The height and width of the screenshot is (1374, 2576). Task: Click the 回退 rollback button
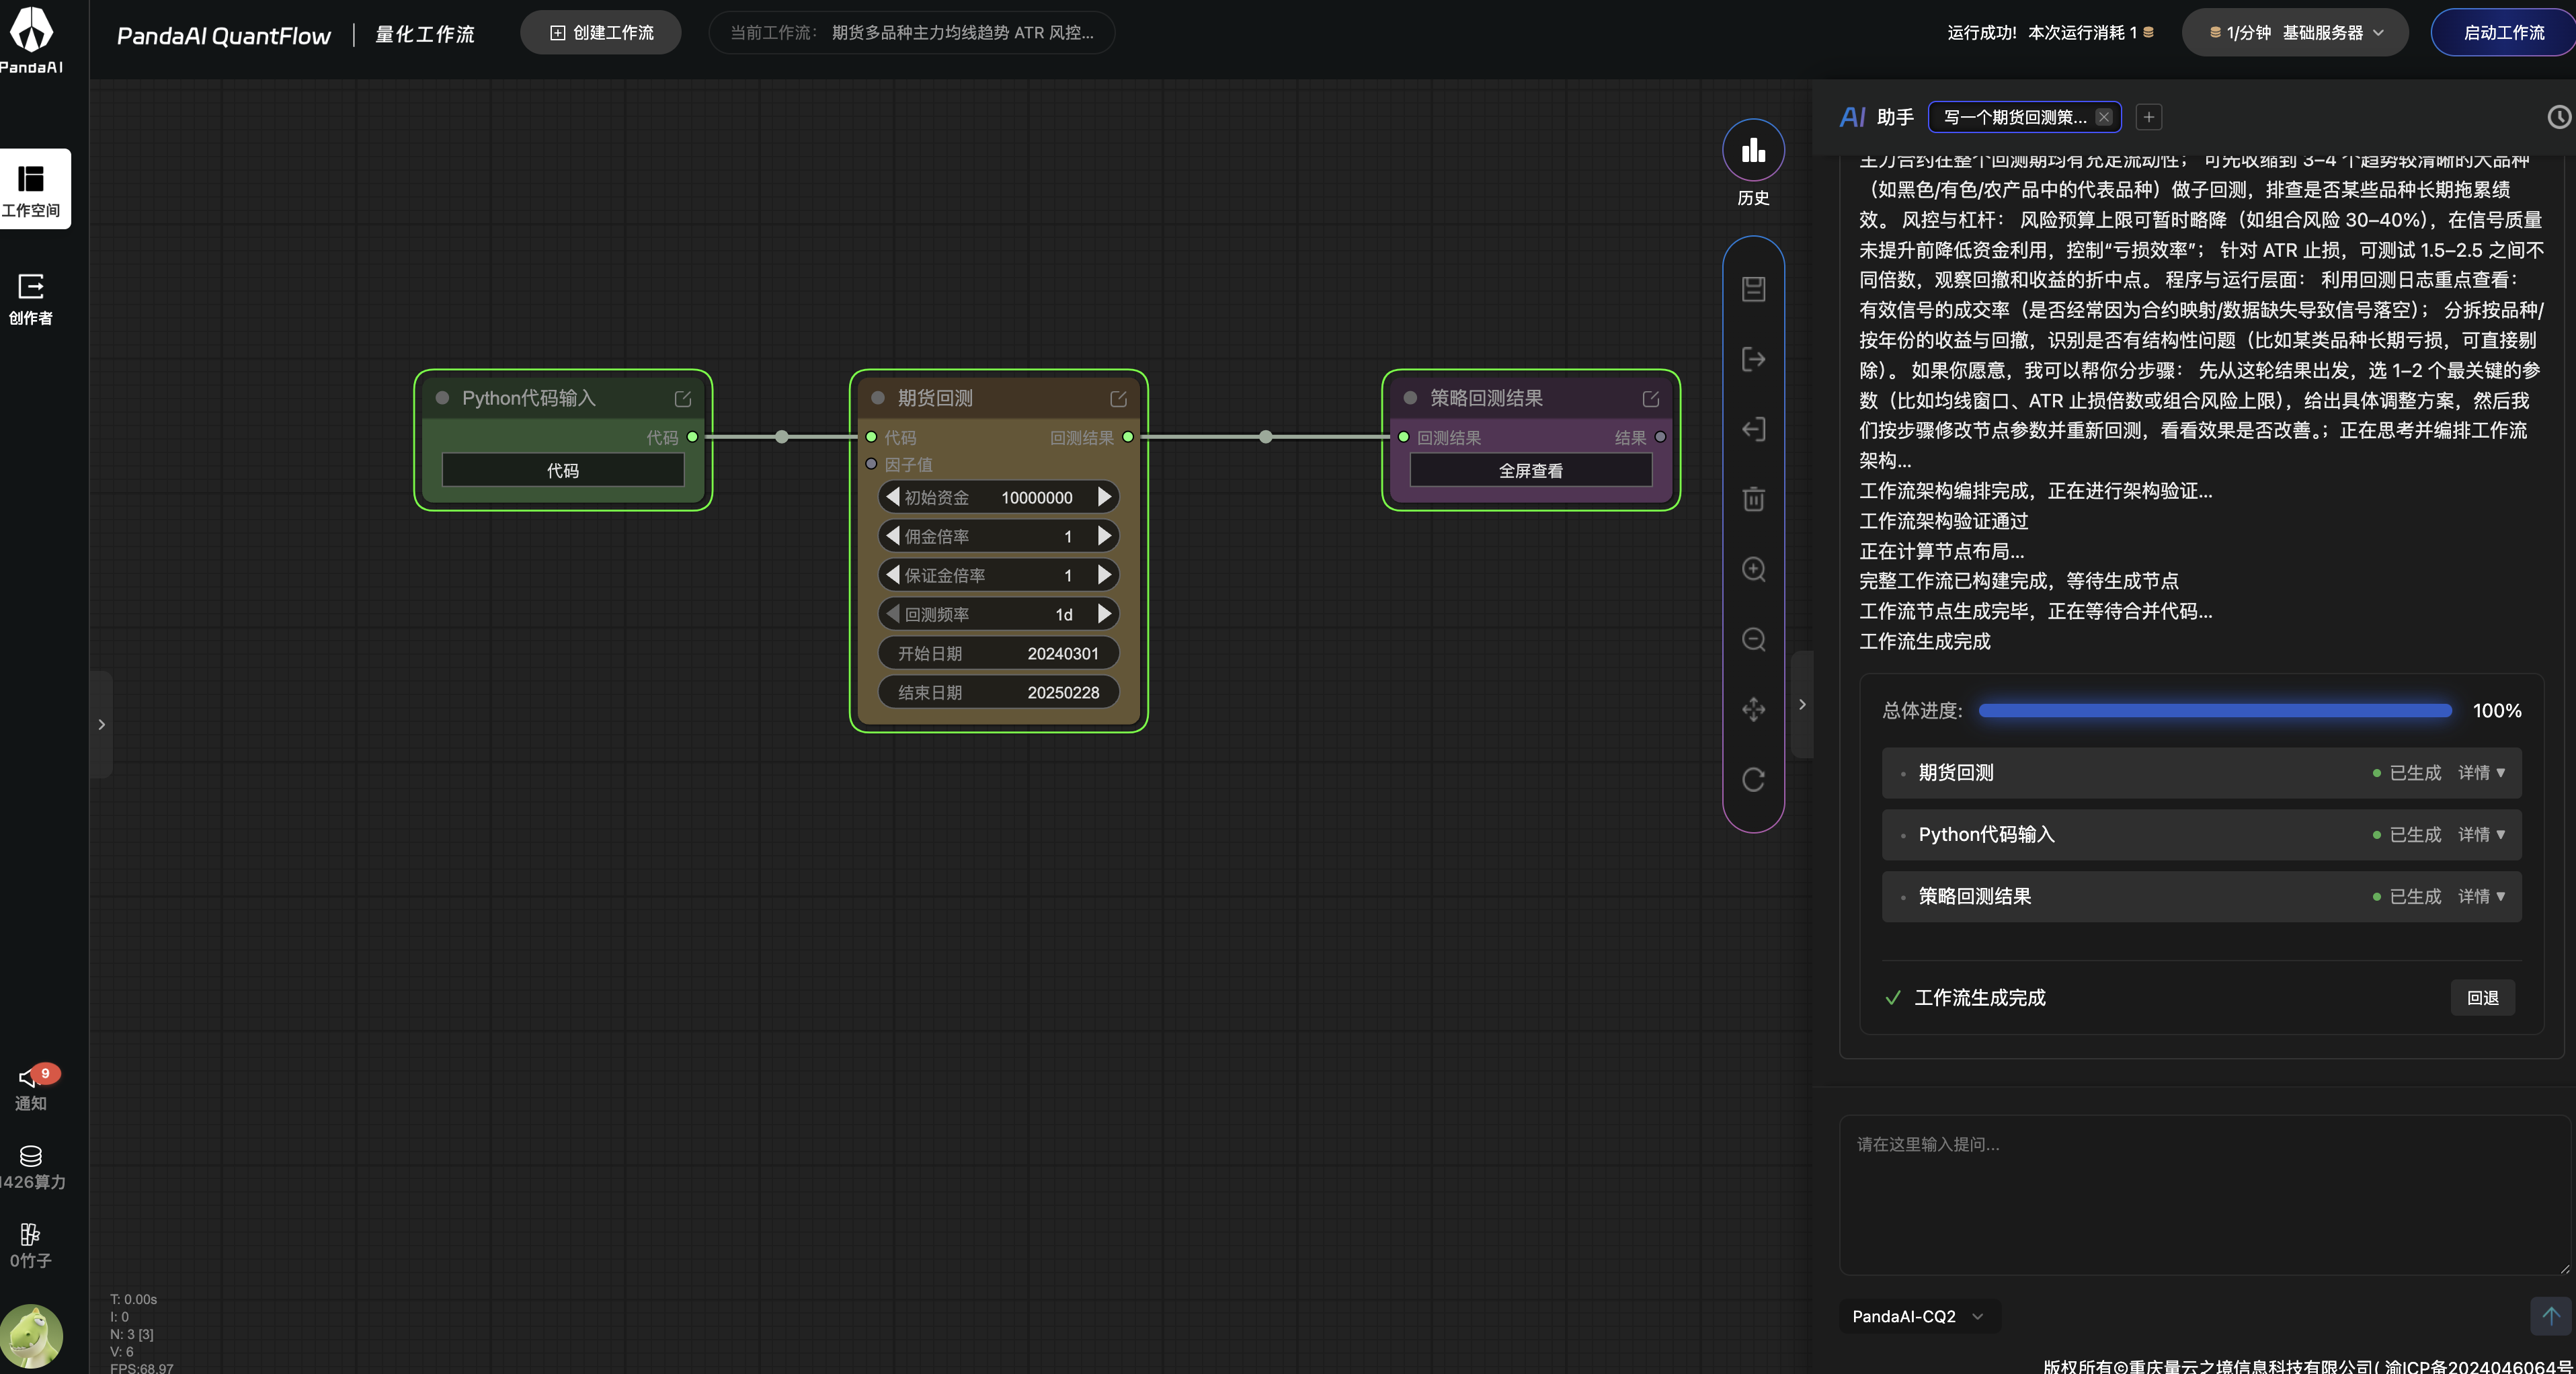pos(2482,998)
